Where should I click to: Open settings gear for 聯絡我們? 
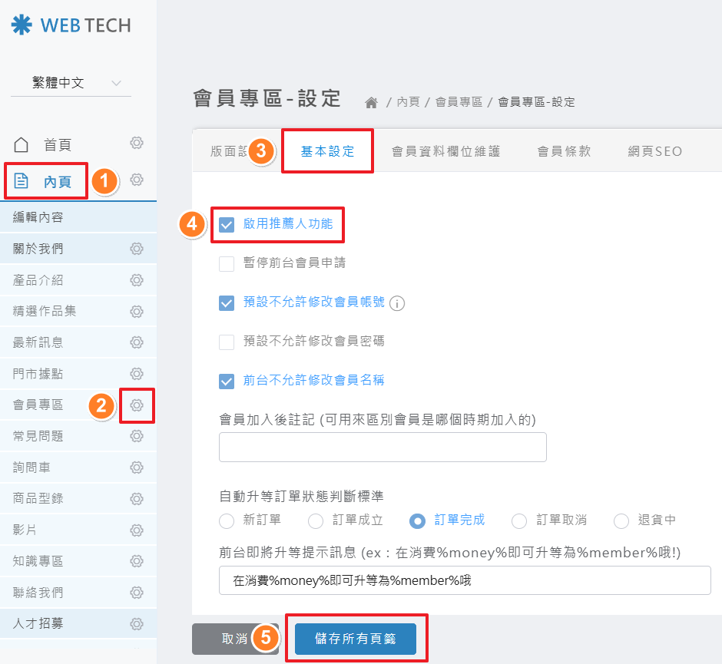(x=137, y=593)
